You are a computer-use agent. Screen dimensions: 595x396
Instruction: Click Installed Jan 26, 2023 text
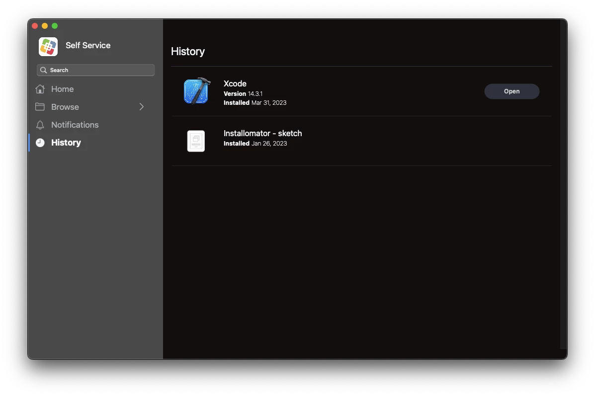[255, 144]
